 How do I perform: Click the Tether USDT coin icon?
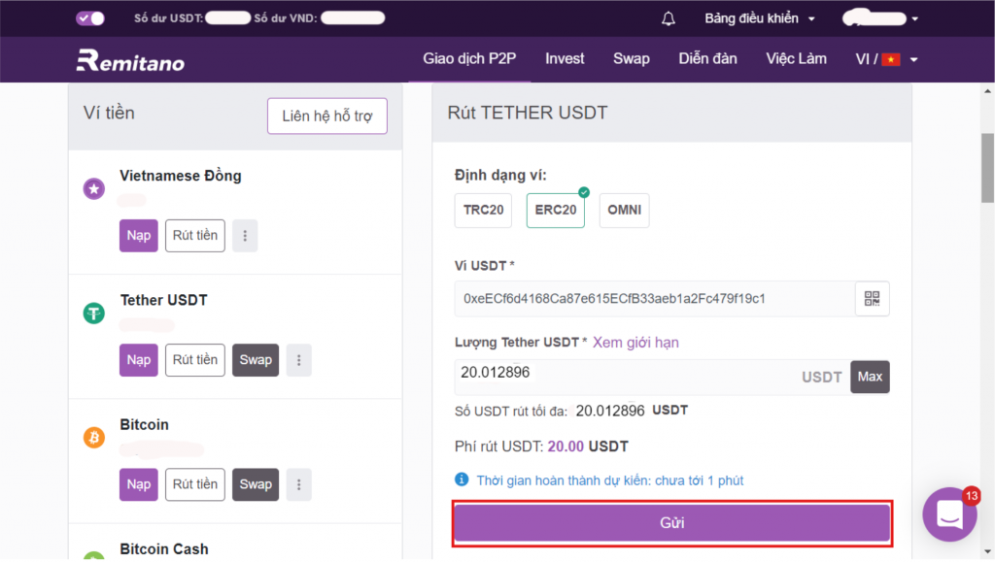coord(94,313)
